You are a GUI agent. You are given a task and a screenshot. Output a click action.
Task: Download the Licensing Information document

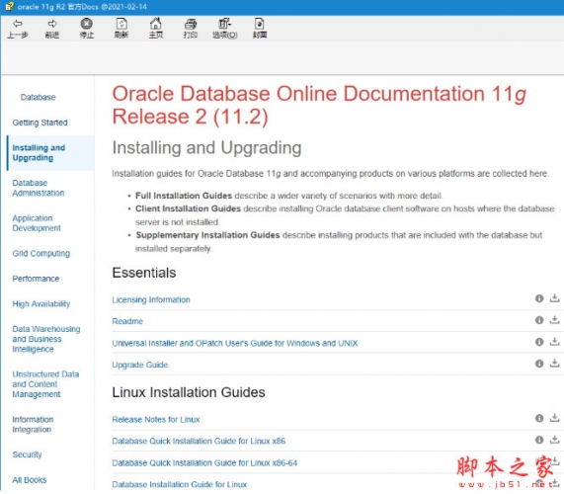(x=555, y=298)
